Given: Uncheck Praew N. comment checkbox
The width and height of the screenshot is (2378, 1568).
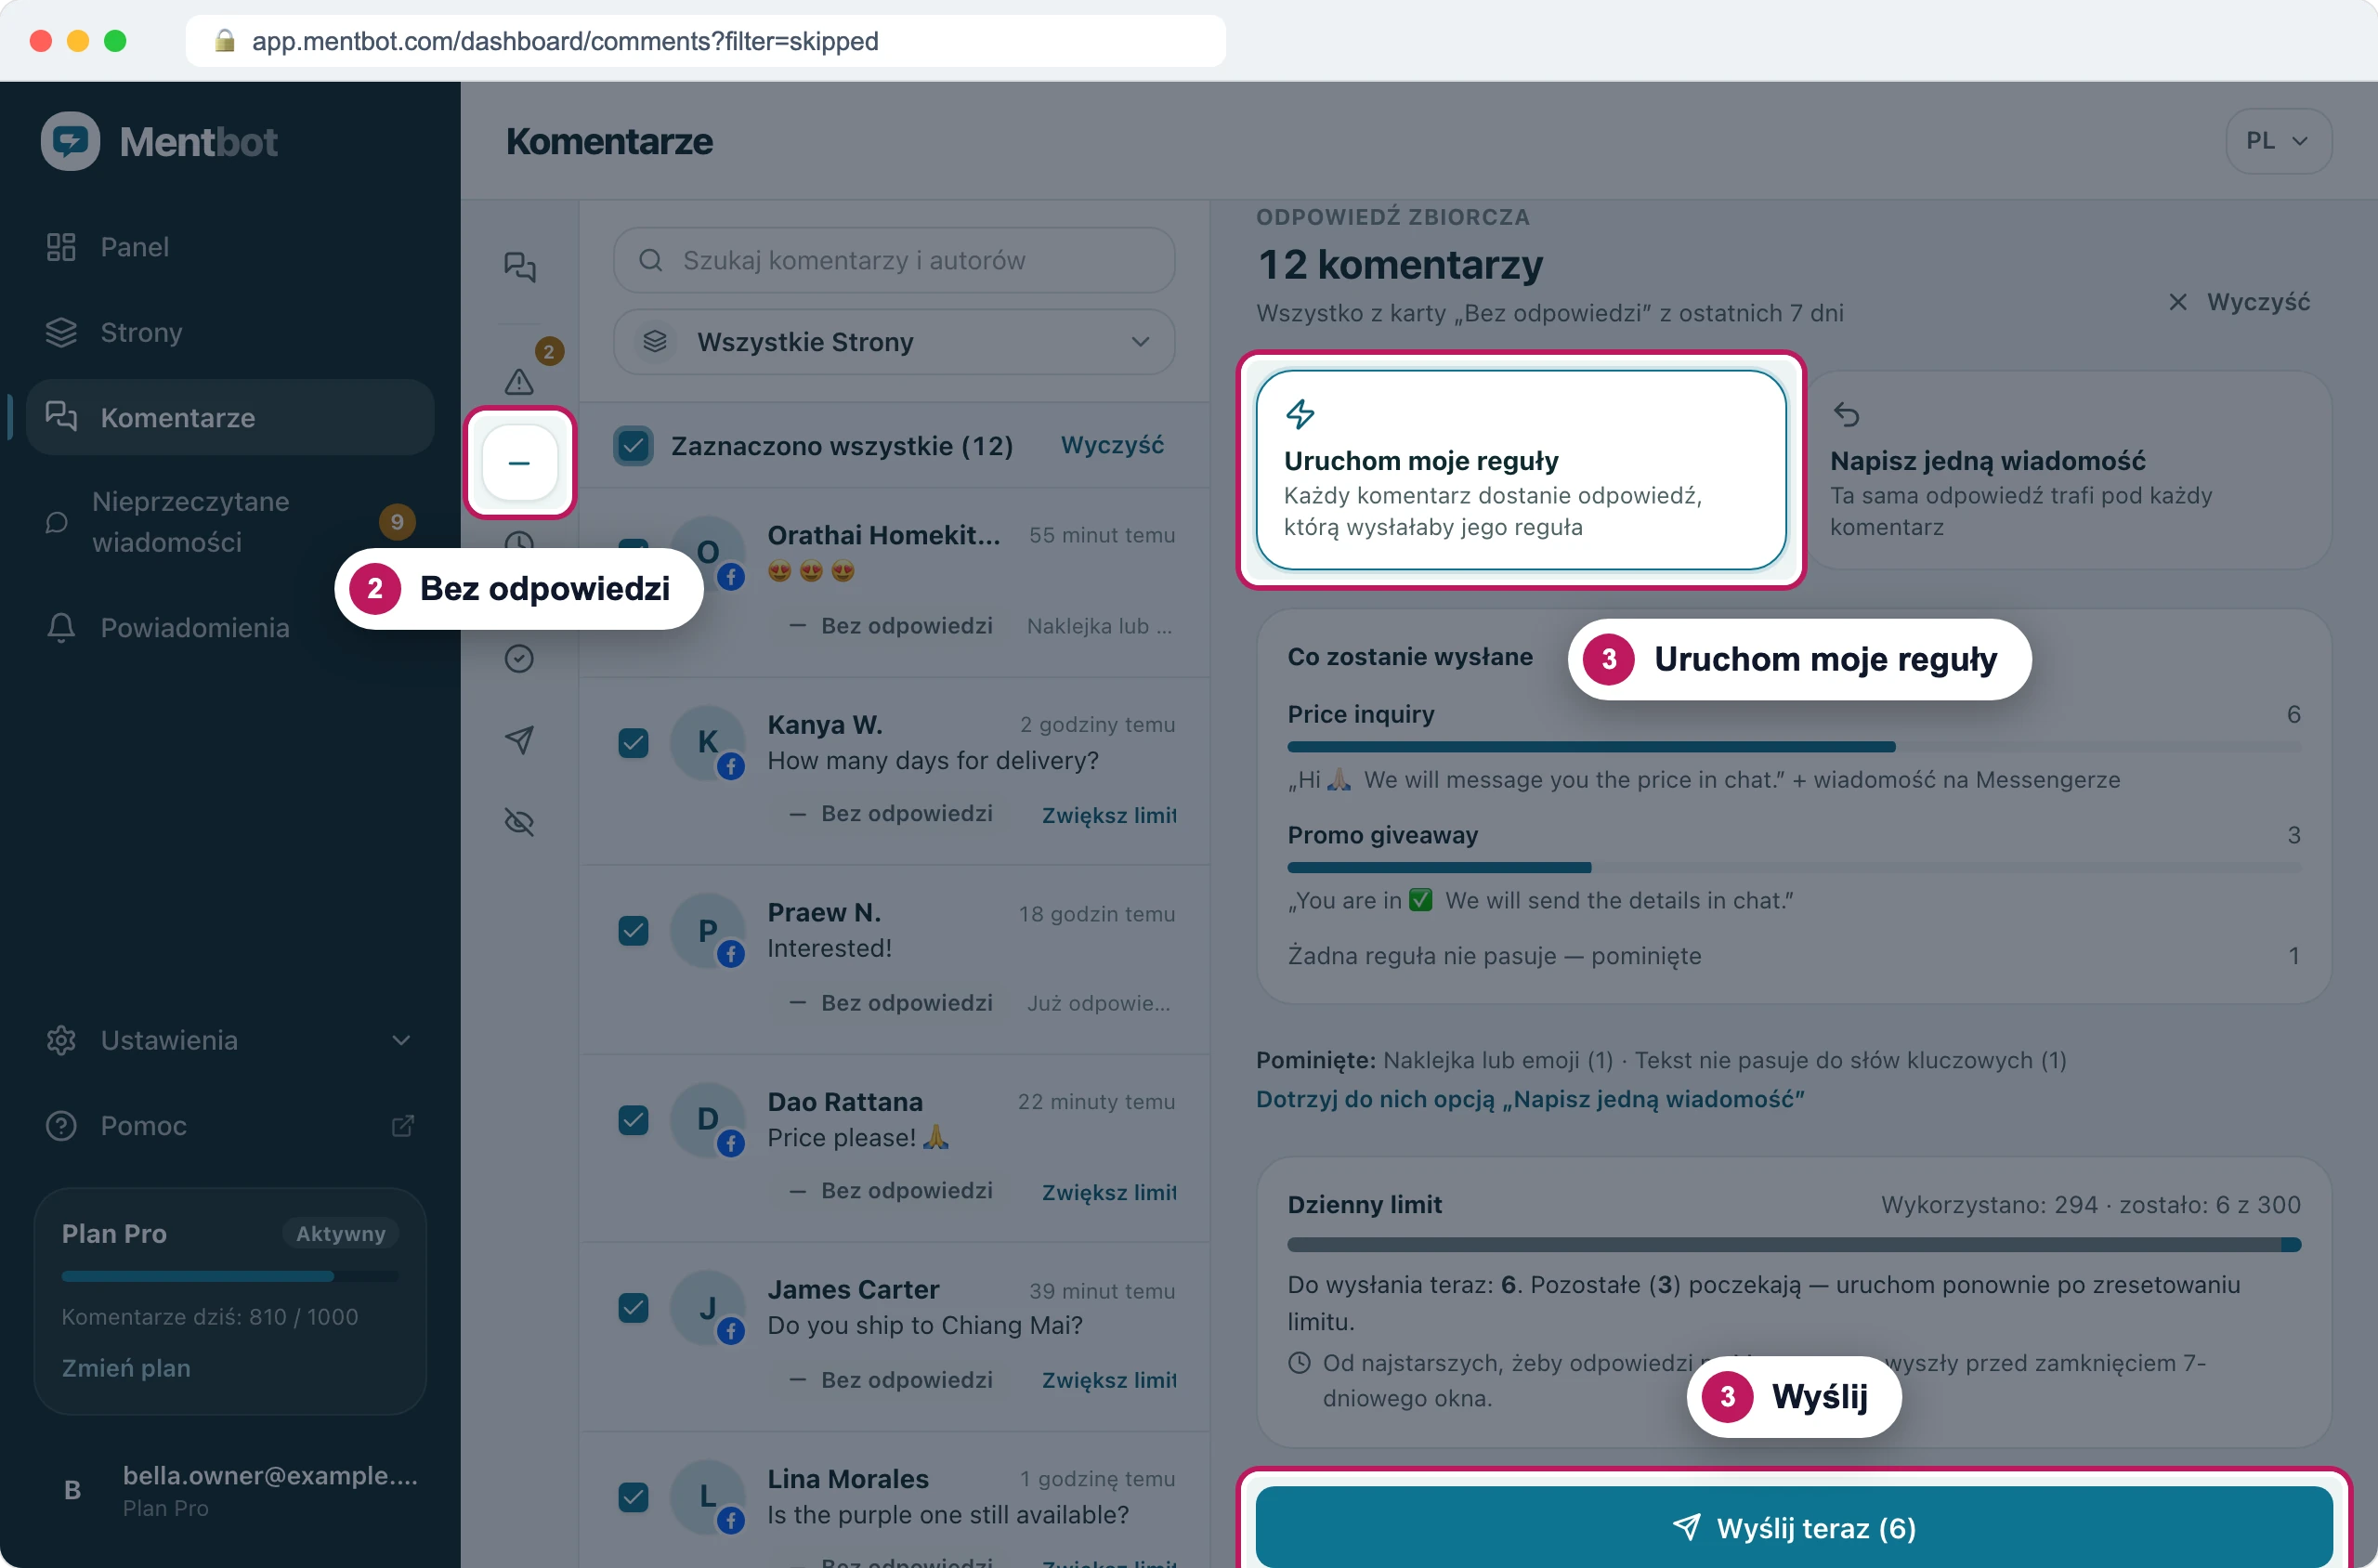Looking at the screenshot, I should pyautogui.click(x=633, y=930).
